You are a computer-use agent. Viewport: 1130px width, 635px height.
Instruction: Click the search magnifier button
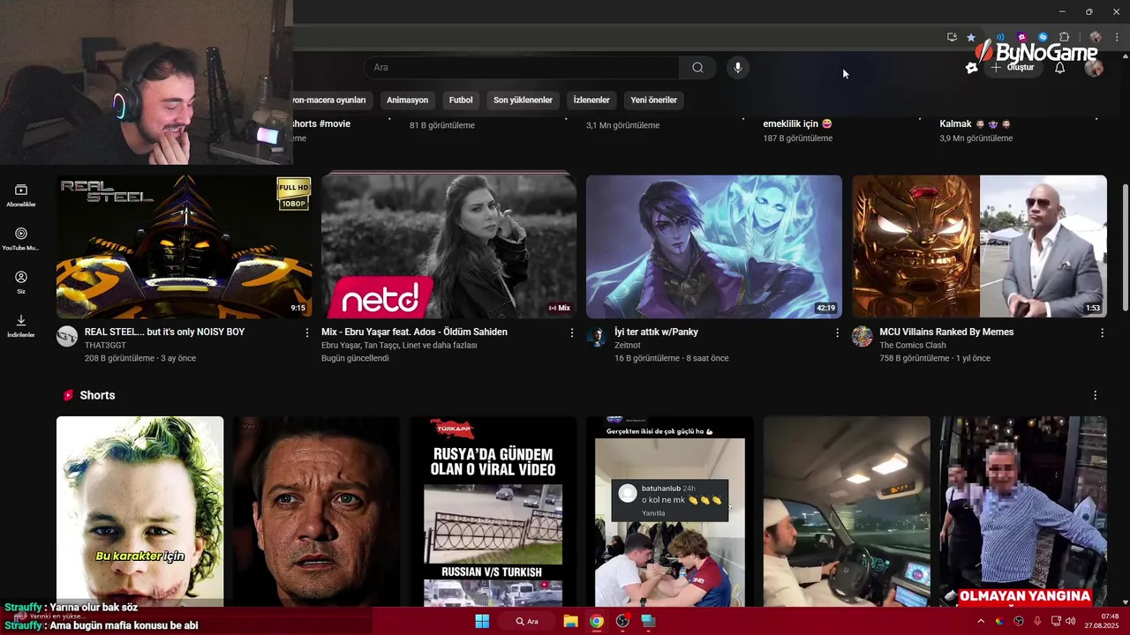point(697,68)
